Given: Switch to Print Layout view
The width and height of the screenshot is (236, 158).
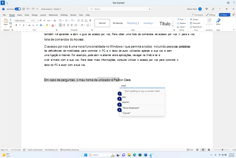Looking at the screenshot, I should [203, 150].
